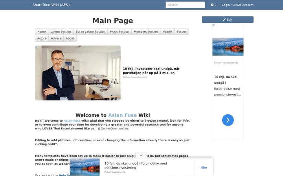Click the Edit button
Viewport: 283px width, 176px height.
point(228,20)
